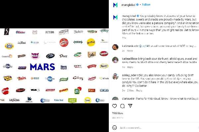Click clarksw99's profile avatar
The image size is (199, 132).
115,99
